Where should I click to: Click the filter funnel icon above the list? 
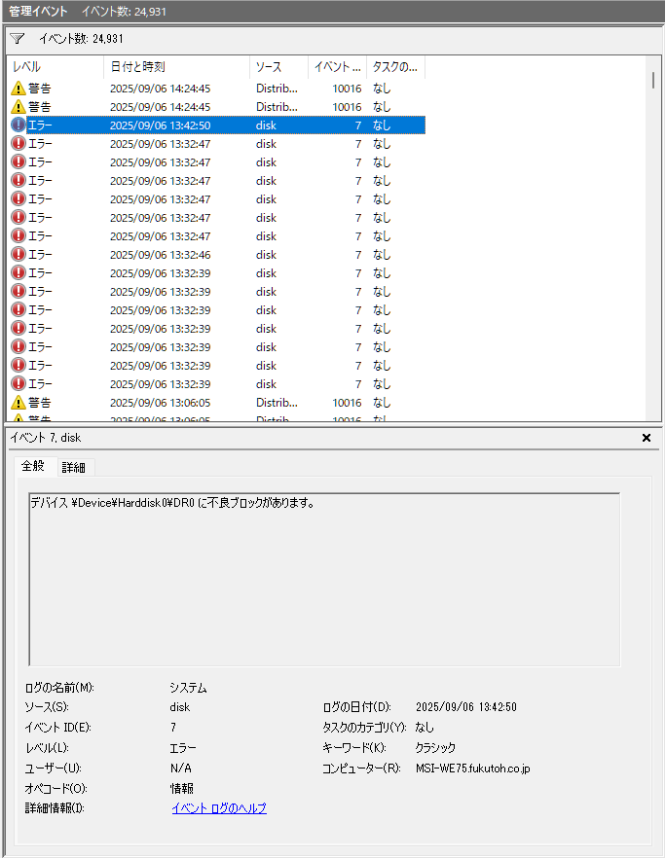17,39
